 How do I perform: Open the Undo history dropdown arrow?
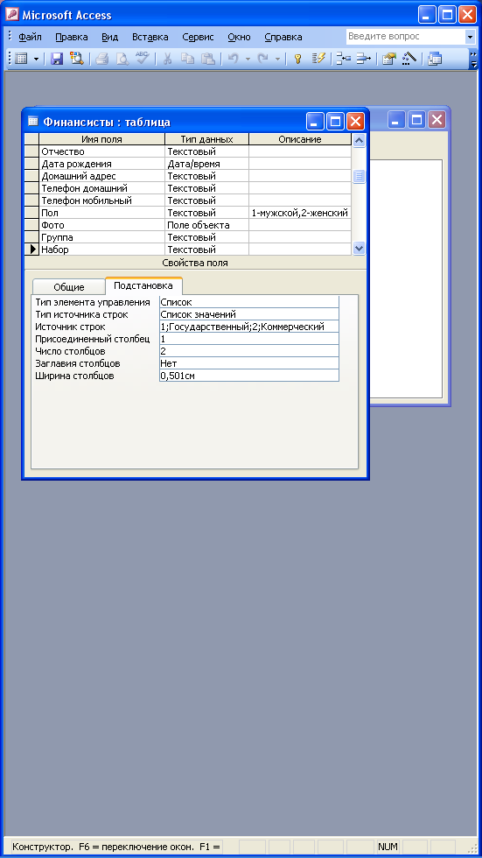pos(247,59)
